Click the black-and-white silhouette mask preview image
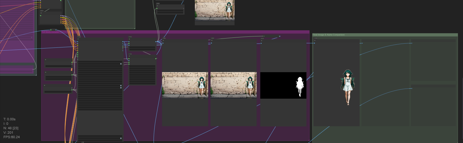The height and width of the screenshot is (143, 463). (x=283, y=85)
